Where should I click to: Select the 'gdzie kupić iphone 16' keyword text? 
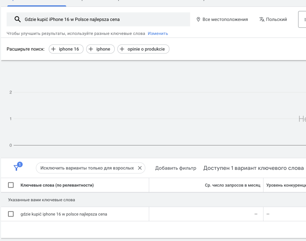[x=64, y=214]
